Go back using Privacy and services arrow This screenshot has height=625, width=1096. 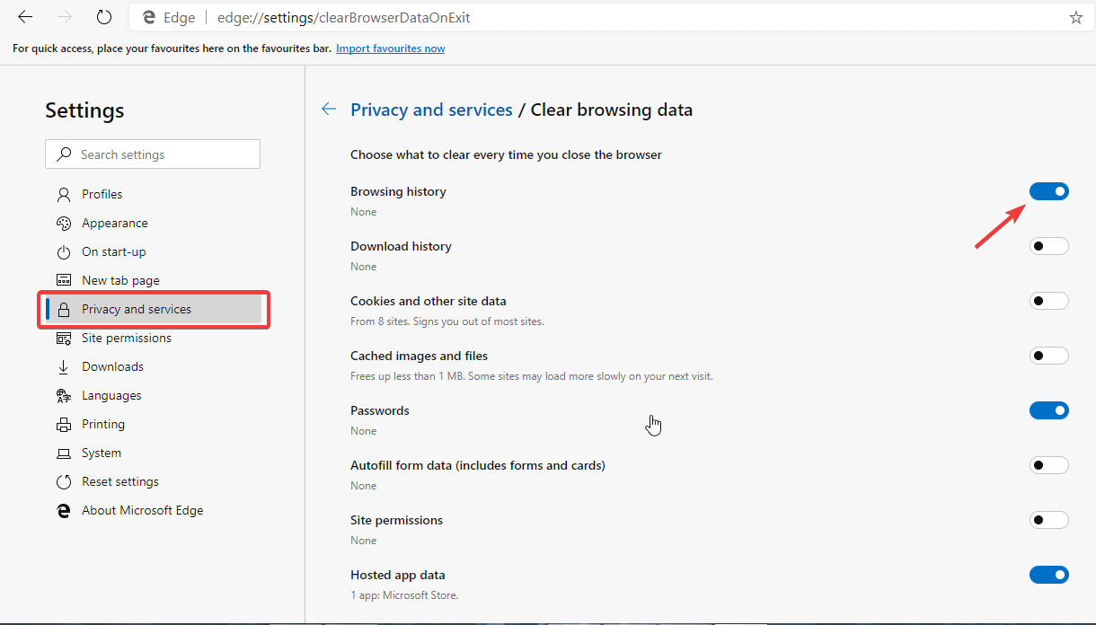pos(329,110)
